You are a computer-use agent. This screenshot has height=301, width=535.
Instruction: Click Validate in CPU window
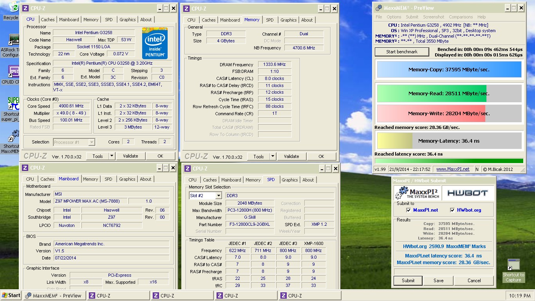(130, 156)
